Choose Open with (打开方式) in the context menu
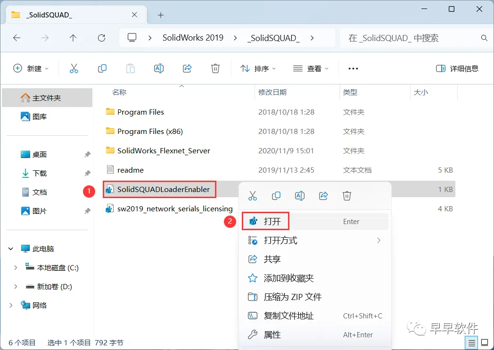Screen dimensions: 494x350 tap(315, 240)
